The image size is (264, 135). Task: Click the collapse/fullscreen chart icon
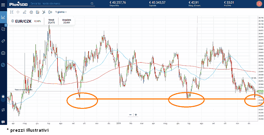tap(12, 12)
